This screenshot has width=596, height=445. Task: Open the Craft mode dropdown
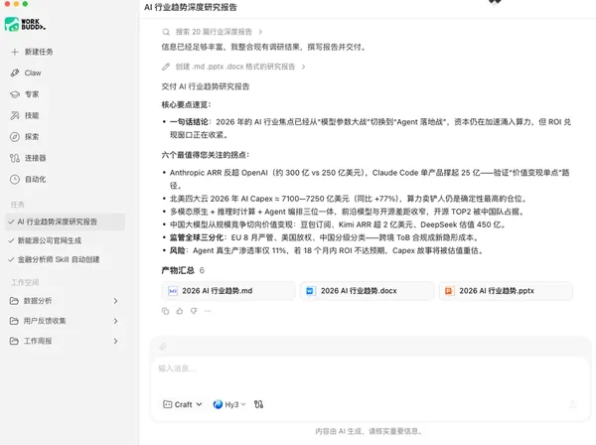point(183,404)
